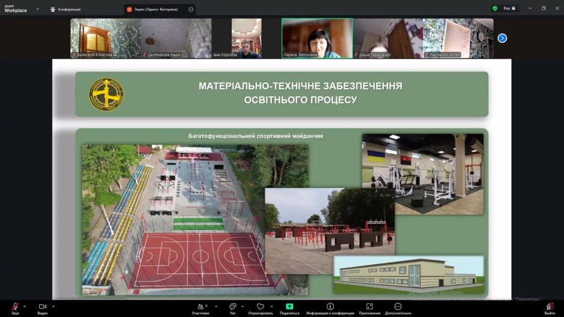Open Информация о конференции info icon
This screenshot has height=317, width=564.
click(330, 307)
